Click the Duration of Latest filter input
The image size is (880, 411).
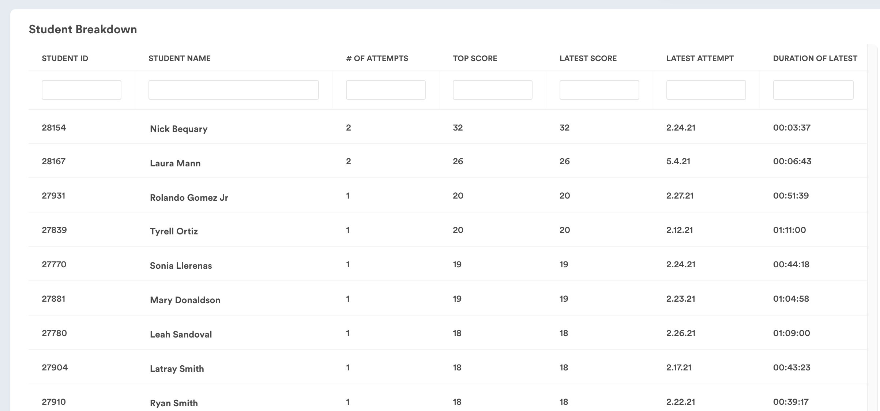point(813,90)
